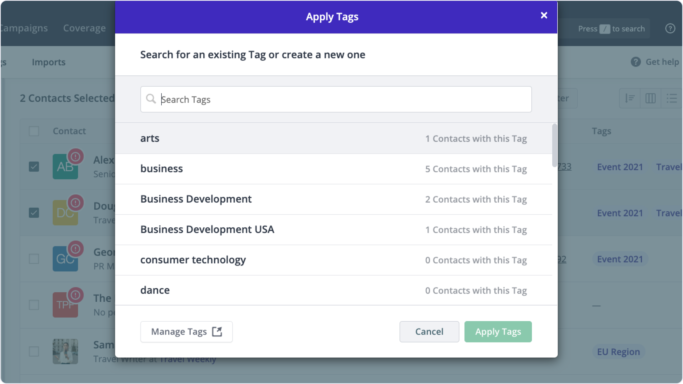
Task: Check the TPF contact checkbox
Action: tap(34, 305)
